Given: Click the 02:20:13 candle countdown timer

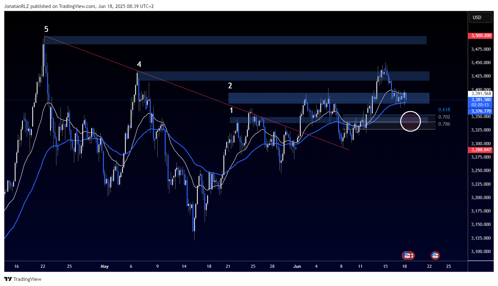Looking at the screenshot, I should point(480,105).
